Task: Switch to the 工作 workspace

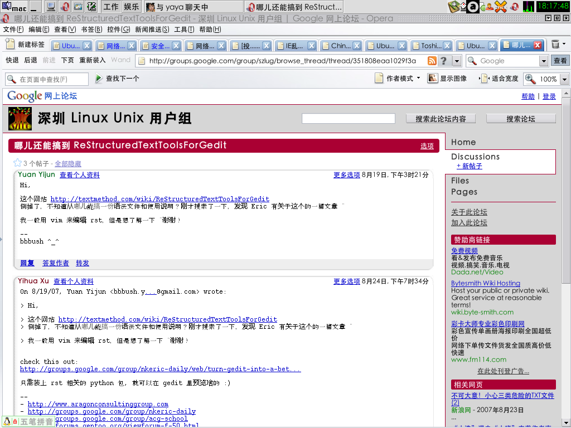Action: pyautogui.click(x=111, y=7)
